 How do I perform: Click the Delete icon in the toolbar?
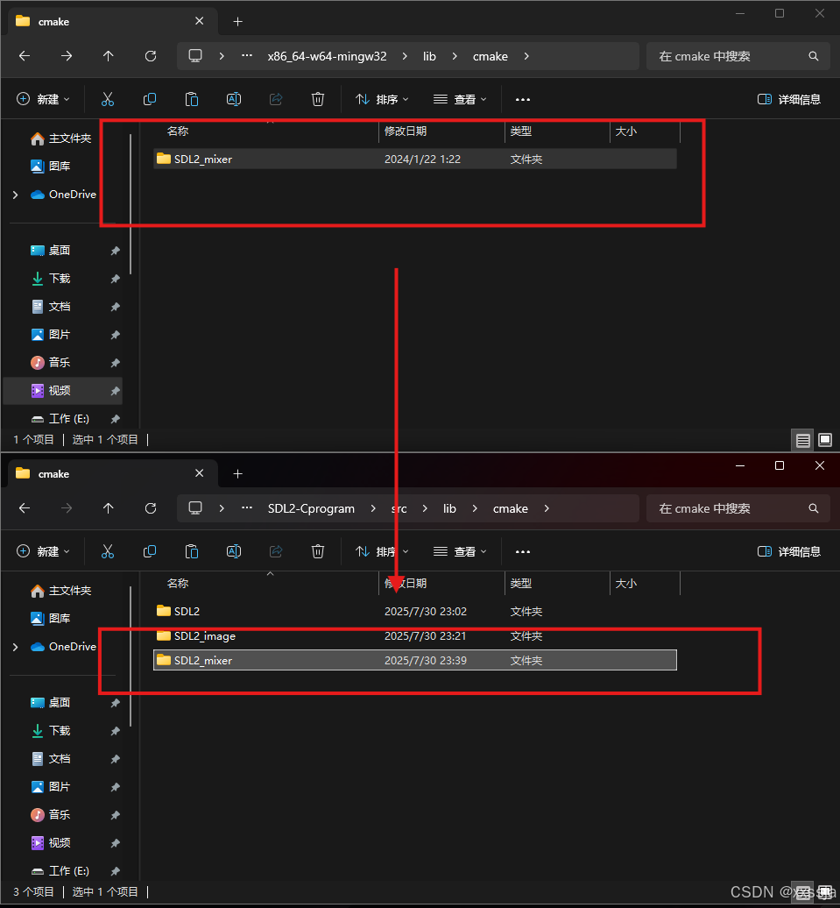[318, 99]
